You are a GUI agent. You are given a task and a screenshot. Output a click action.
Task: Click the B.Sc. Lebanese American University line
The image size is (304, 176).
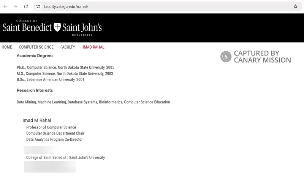click(x=51, y=79)
